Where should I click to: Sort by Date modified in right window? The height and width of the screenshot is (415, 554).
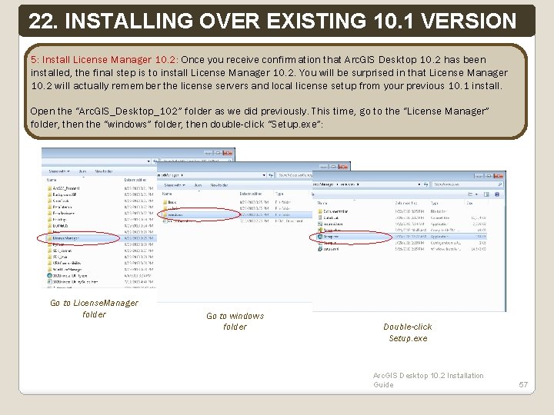(x=405, y=203)
